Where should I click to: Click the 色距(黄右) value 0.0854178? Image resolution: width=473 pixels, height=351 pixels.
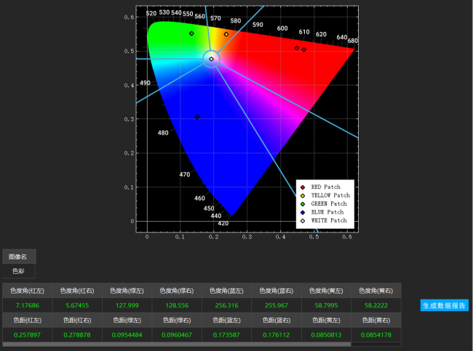click(x=375, y=334)
